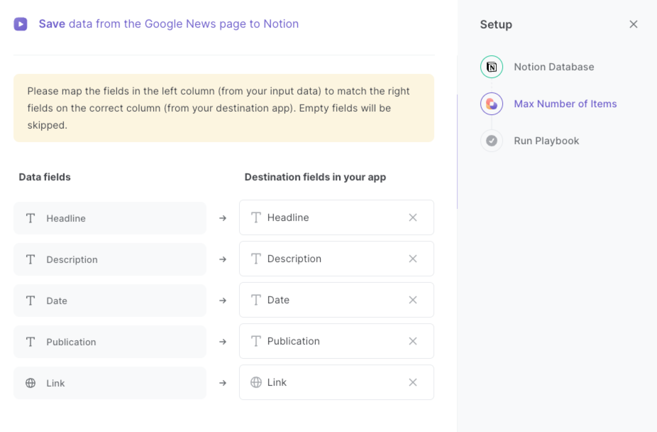Click the text type icon for Description data field
This screenshot has width=657, height=432.
(30, 259)
